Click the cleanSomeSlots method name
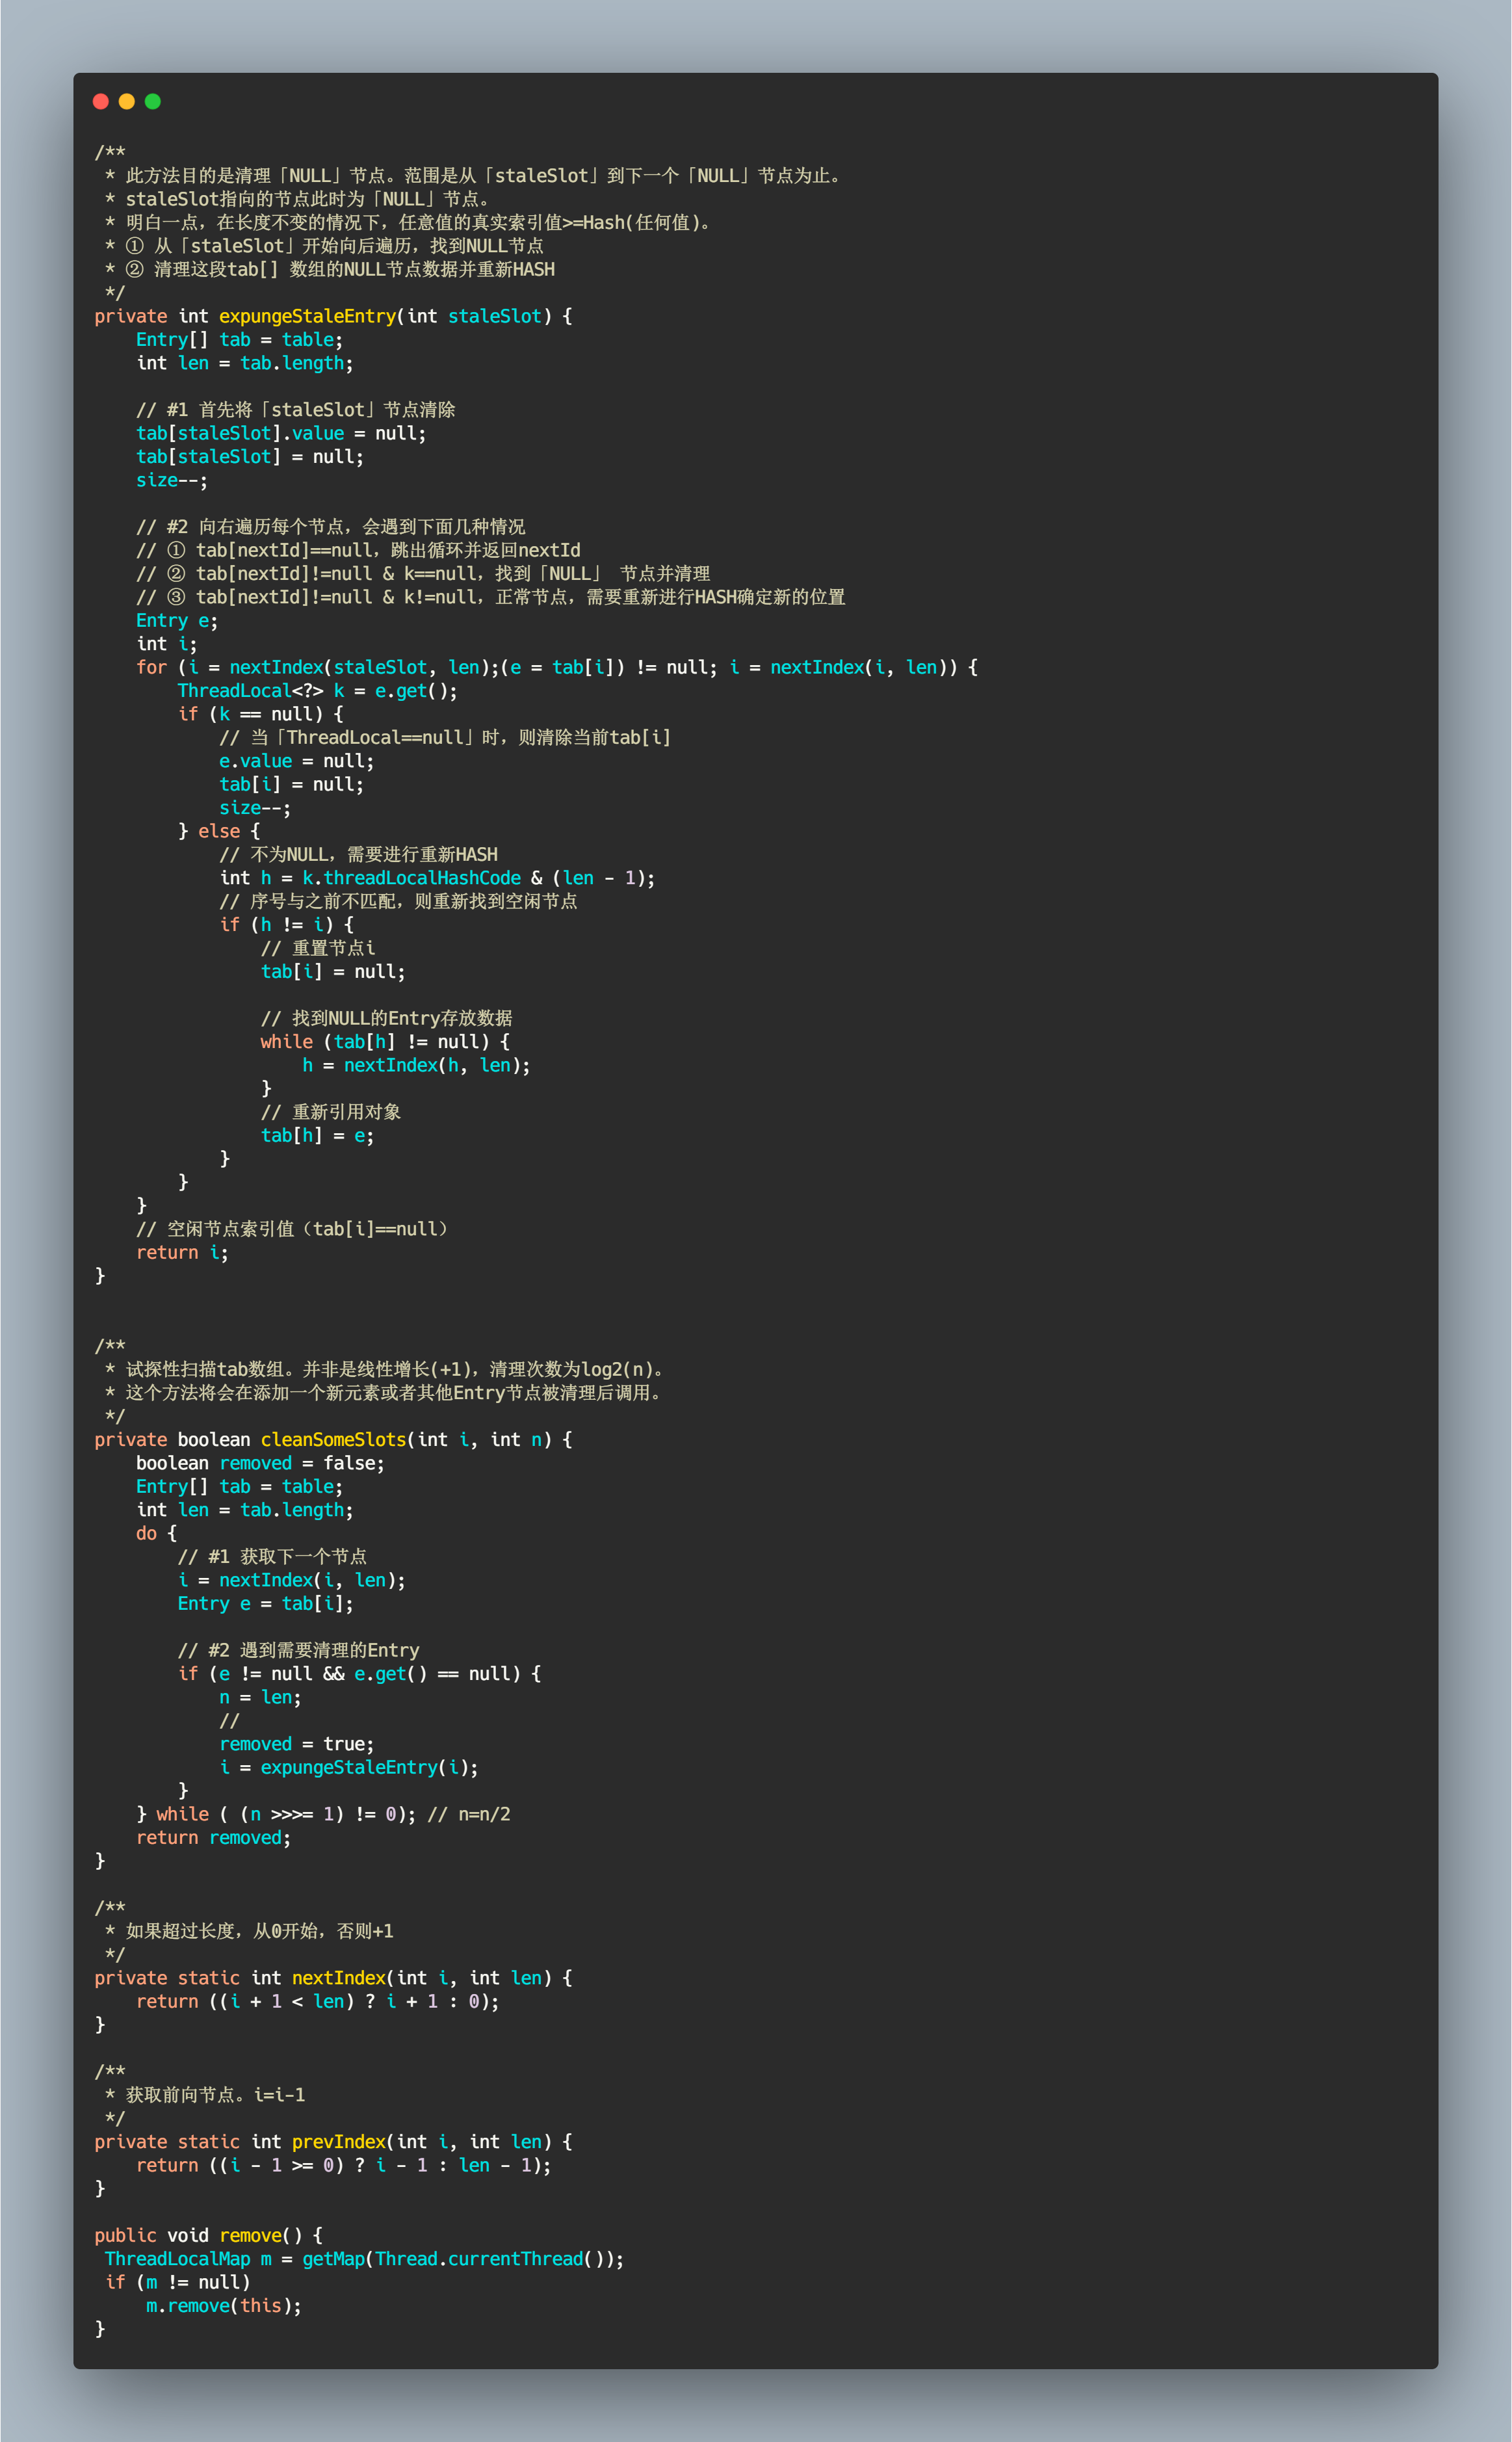The image size is (1512, 2442). 333,1439
